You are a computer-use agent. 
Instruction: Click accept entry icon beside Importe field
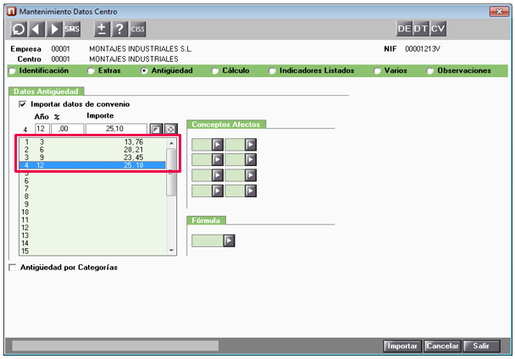click(156, 129)
